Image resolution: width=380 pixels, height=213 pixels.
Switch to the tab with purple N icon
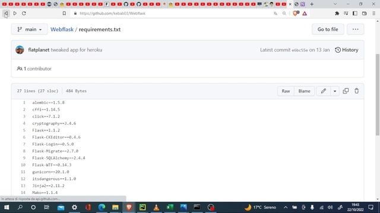(303, 4)
